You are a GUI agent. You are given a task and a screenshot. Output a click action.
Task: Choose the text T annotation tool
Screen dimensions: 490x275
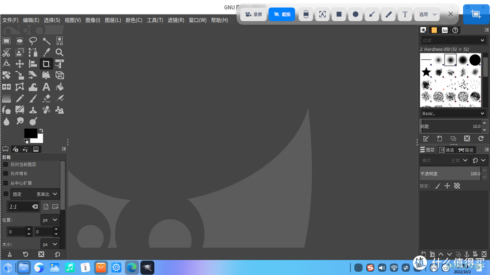pos(405,14)
